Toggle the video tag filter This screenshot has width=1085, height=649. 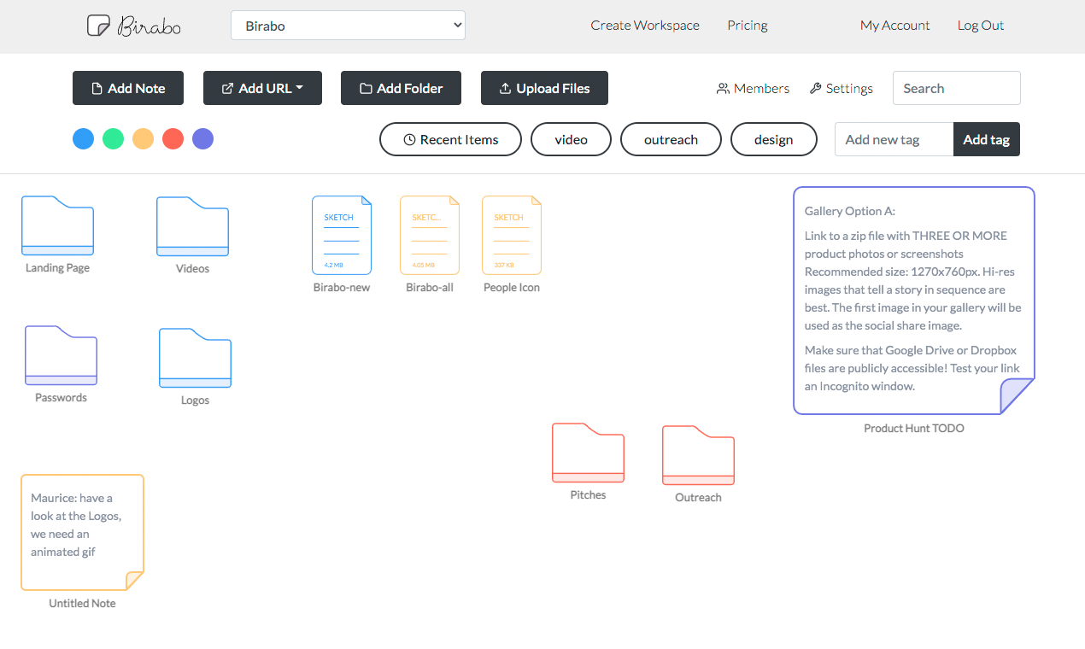coord(571,139)
